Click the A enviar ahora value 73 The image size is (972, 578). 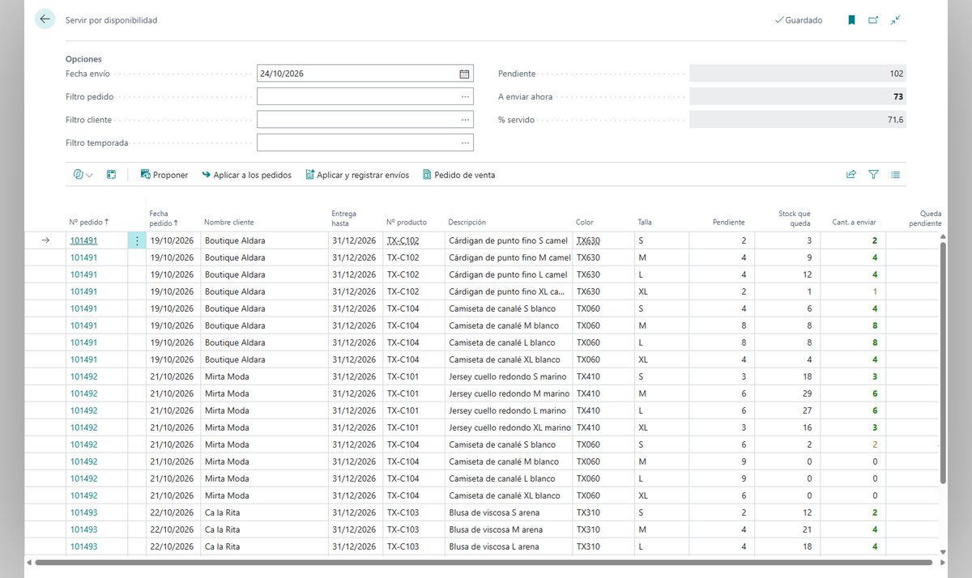[x=798, y=96]
